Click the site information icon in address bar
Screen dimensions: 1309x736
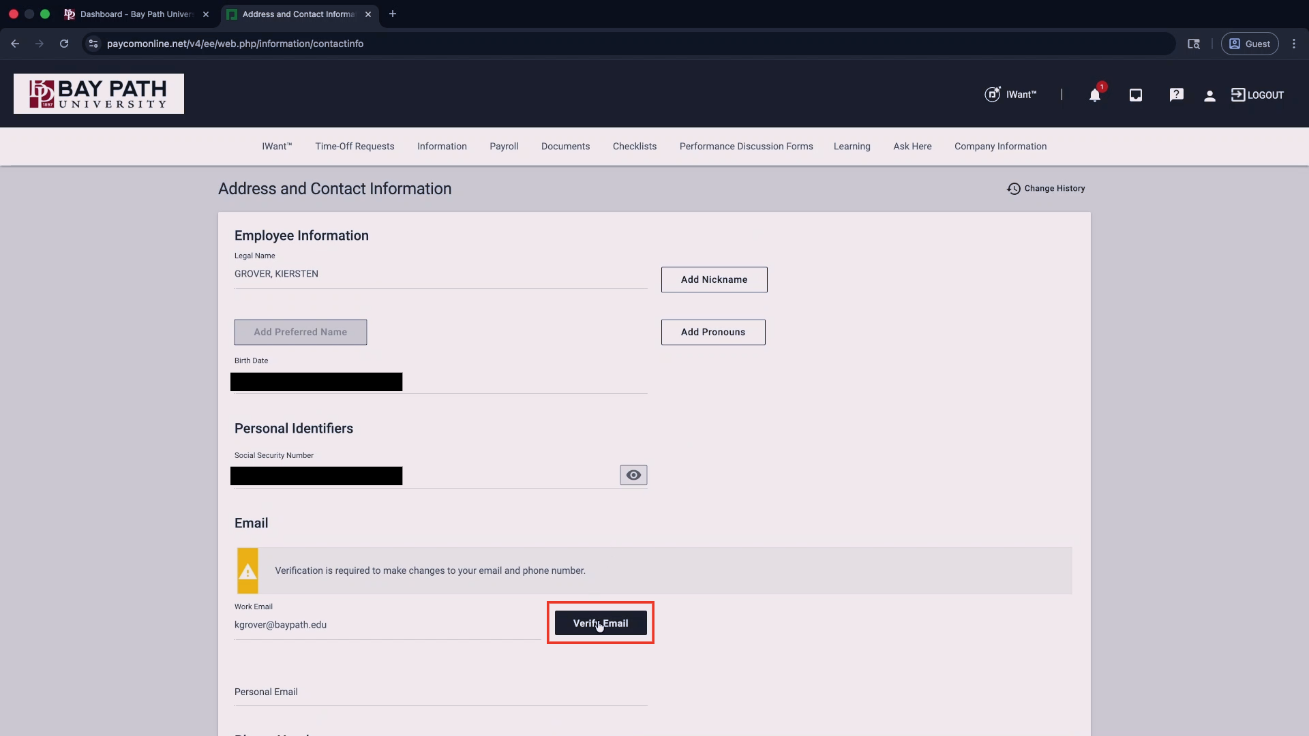coord(93,44)
